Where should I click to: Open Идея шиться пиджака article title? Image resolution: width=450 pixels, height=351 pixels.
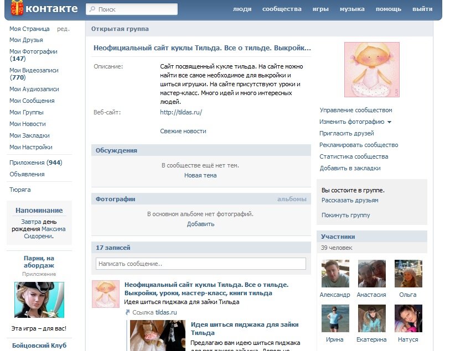(245, 329)
